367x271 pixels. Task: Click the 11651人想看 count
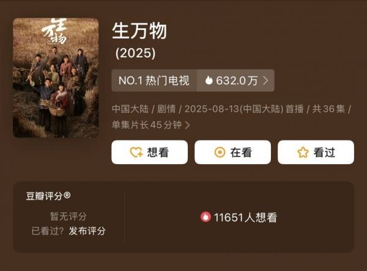pos(245,217)
